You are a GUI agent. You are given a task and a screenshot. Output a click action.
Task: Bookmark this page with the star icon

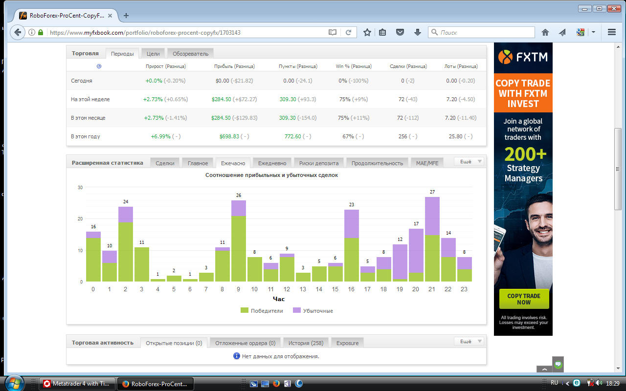click(367, 32)
